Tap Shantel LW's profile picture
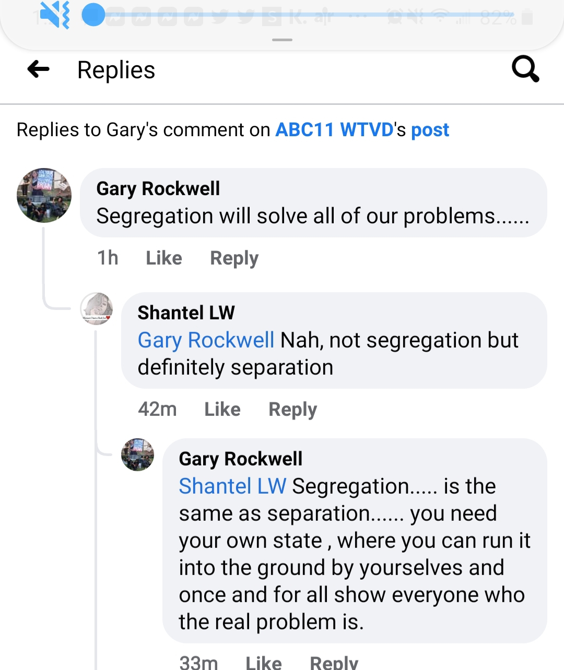Viewport: 564px width, 670px height. (97, 308)
